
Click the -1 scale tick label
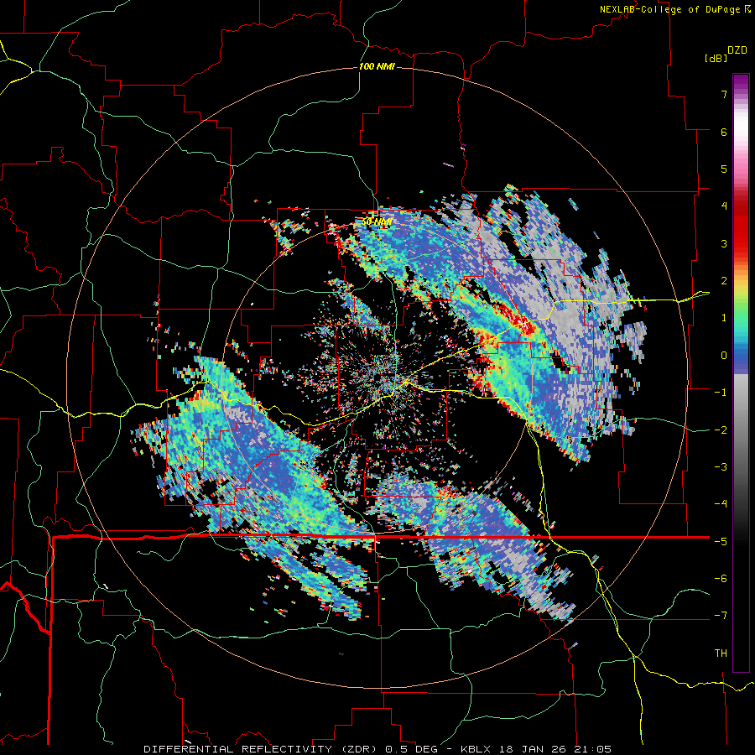721,393
